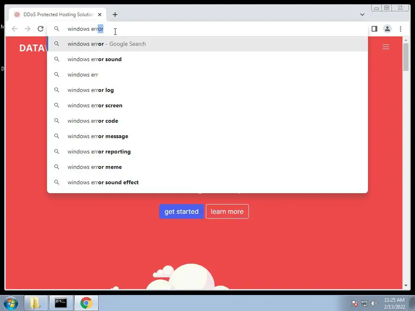Click the magnifier icon in the address bar

(x=57, y=29)
